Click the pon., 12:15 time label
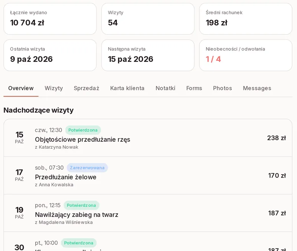 click(48, 205)
